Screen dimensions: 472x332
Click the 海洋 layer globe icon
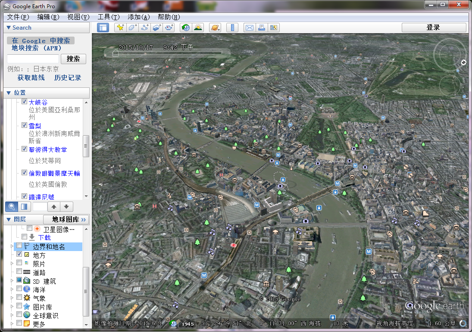(x=27, y=289)
